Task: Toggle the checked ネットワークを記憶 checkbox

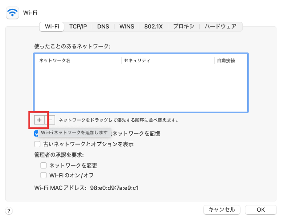Action: click(37, 133)
